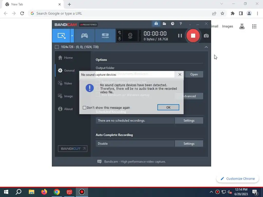Open Chrome tab search chevron

pyautogui.click(x=222, y=4)
